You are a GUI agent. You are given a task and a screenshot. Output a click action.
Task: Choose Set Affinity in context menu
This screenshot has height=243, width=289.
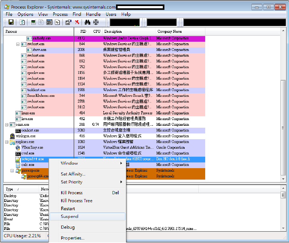88,174
